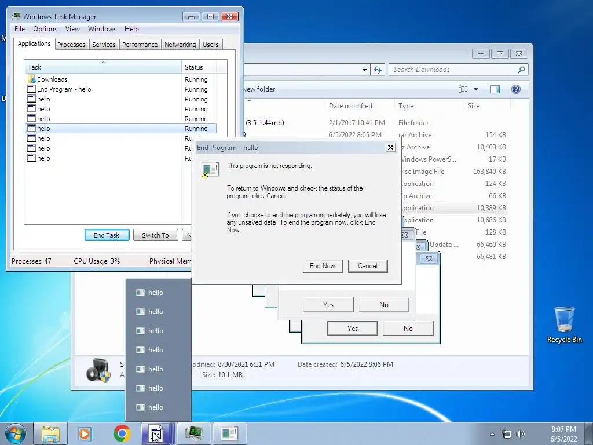Image resolution: width=593 pixels, height=445 pixels.
Task: Click the hello script taskbar button
Action: (x=156, y=433)
